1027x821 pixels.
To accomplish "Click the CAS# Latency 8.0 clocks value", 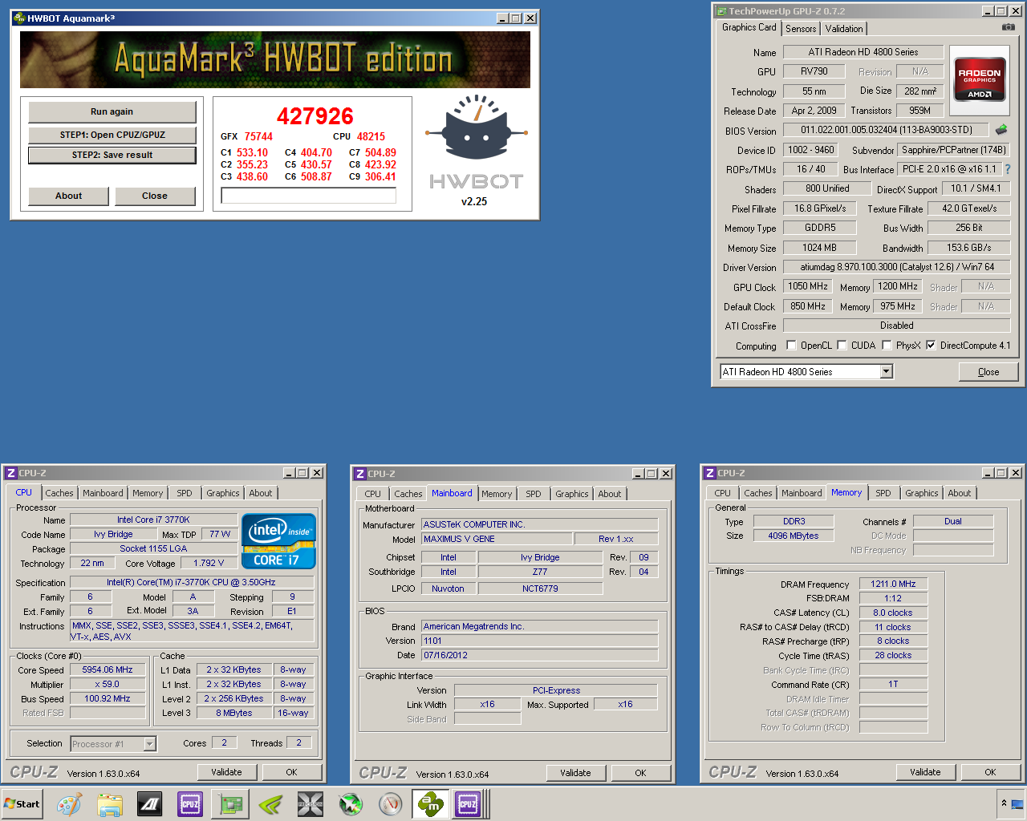I will click(893, 613).
